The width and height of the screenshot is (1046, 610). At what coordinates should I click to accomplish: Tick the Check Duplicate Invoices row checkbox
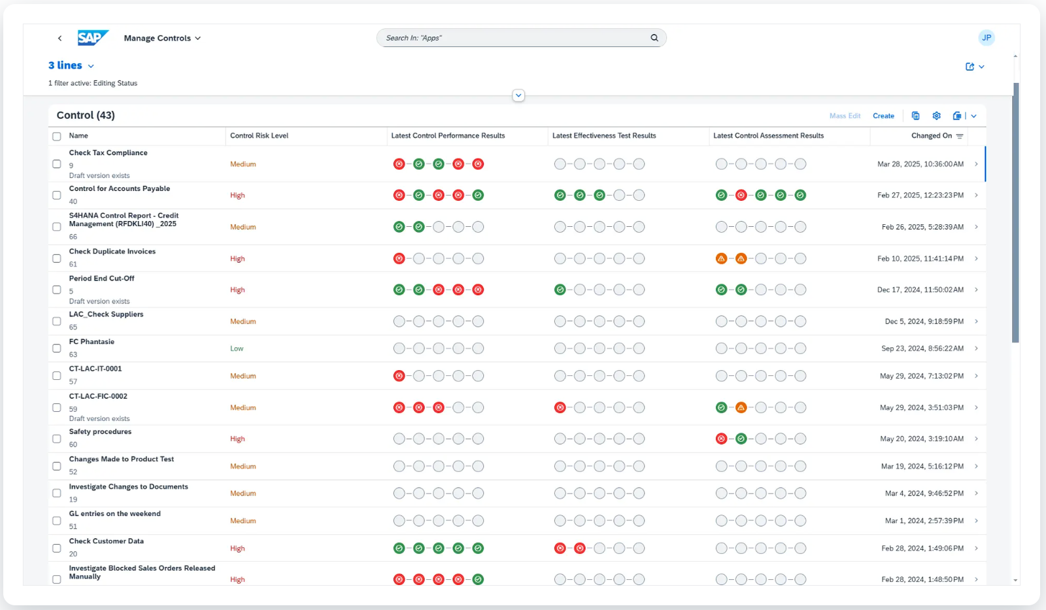(x=57, y=258)
